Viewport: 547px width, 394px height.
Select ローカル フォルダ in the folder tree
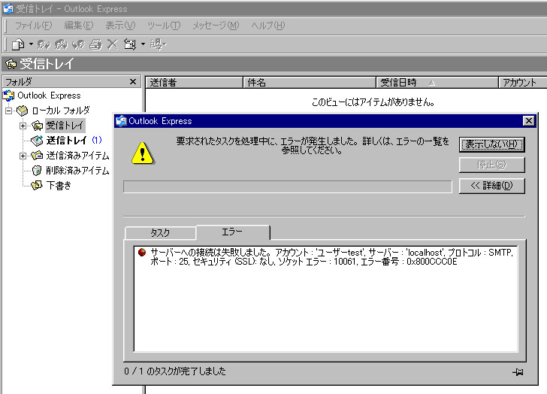[x=61, y=111]
